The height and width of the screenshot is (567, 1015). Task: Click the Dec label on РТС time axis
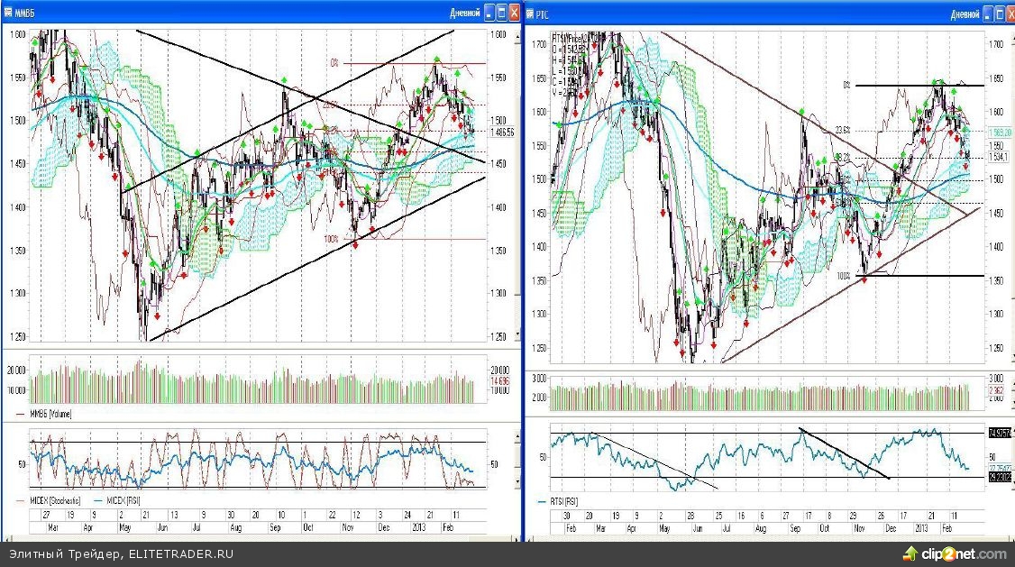pos(891,528)
